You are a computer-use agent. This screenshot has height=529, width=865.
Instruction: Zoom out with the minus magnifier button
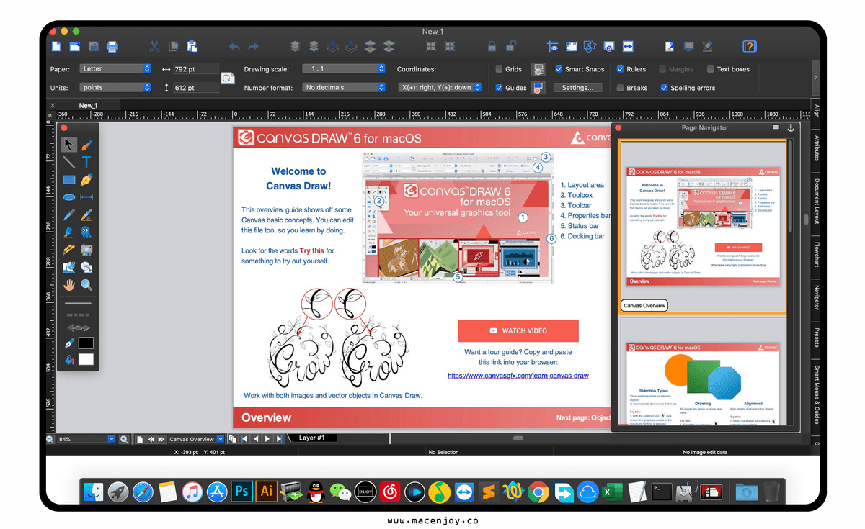50,439
